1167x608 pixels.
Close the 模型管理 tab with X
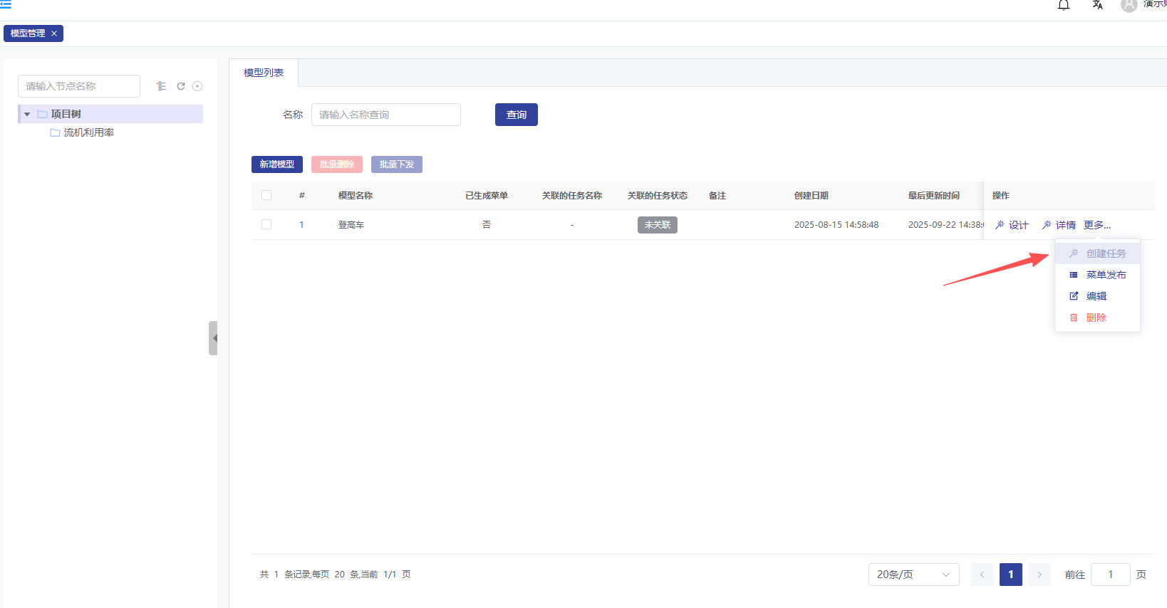coord(54,33)
